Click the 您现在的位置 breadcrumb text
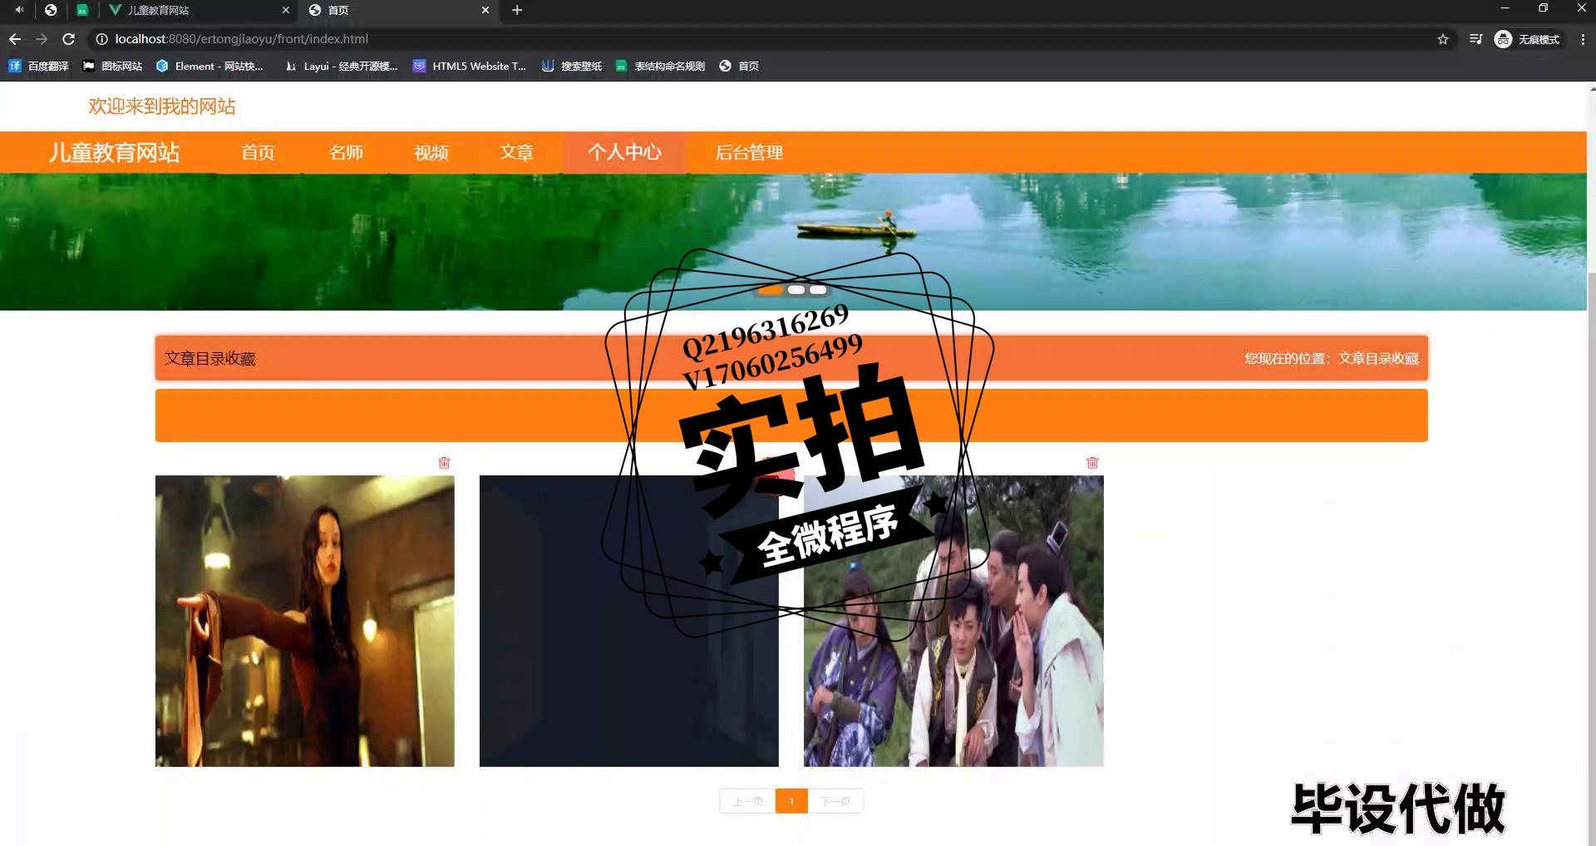This screenshot has width=1596, height=846. 1332,358
